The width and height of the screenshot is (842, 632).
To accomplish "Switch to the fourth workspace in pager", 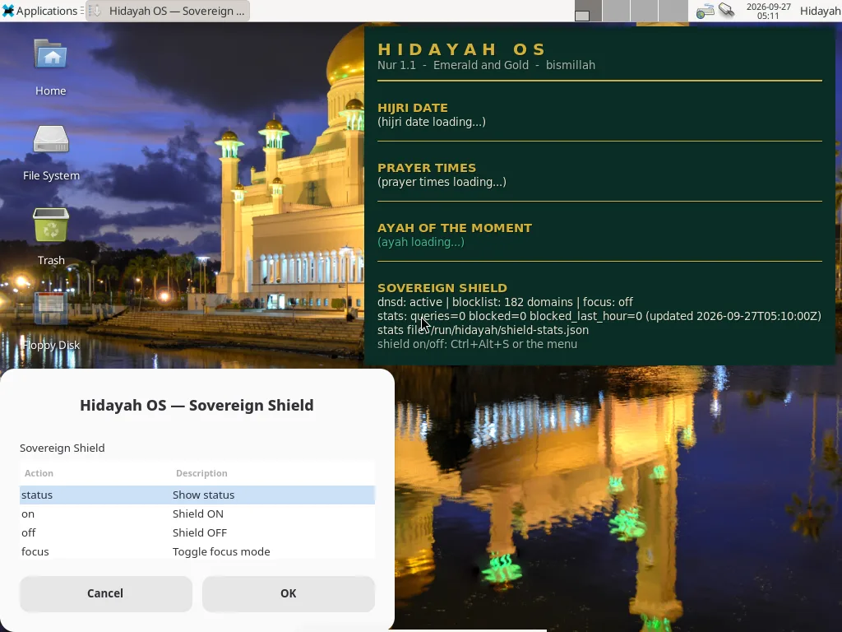I will (x=673, y=11).
